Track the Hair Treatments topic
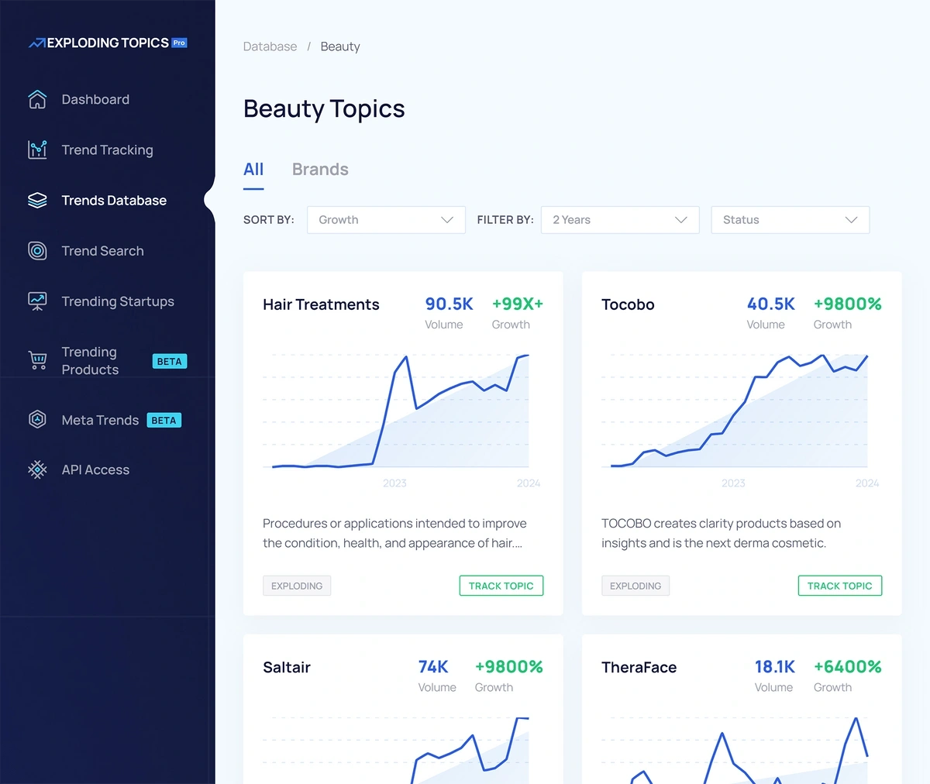The image size is (930, 784). click(x=501, y=586)
